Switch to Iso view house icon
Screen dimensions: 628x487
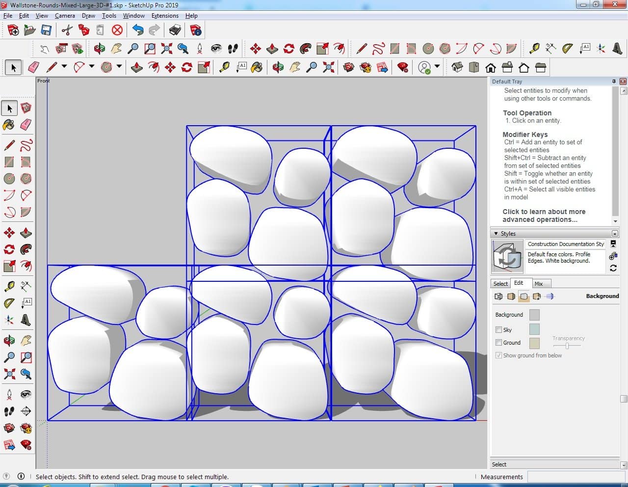(x=457, y=67)
